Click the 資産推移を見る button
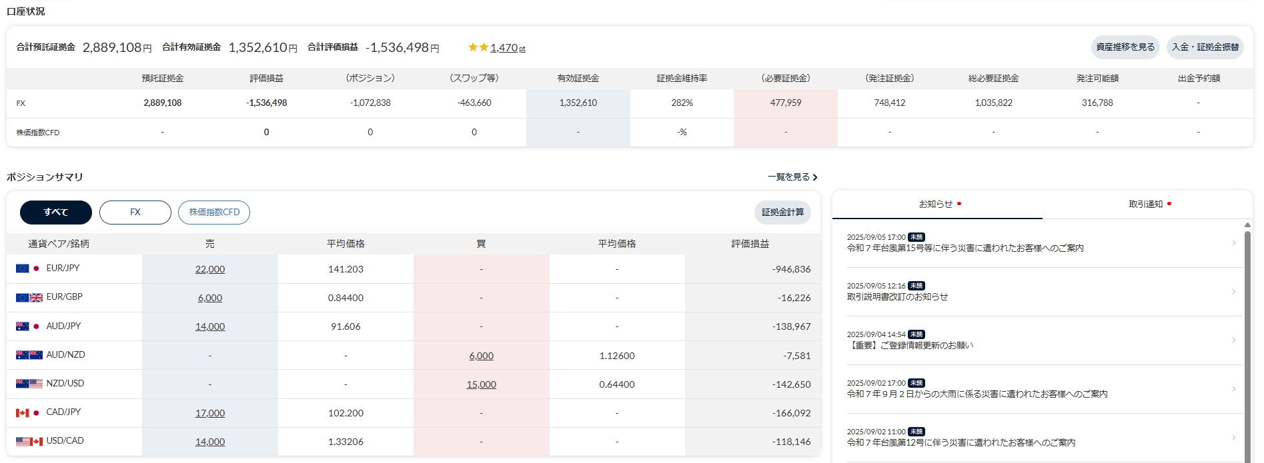Screen dimensions: 1264x463 point(1126,47)
